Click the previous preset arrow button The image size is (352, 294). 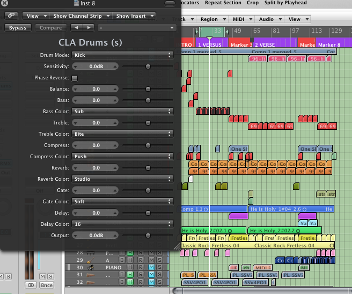coord(76,27)
